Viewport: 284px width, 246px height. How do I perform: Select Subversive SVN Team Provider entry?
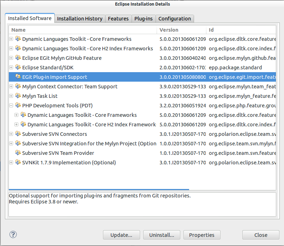click(x=143, y=153)
